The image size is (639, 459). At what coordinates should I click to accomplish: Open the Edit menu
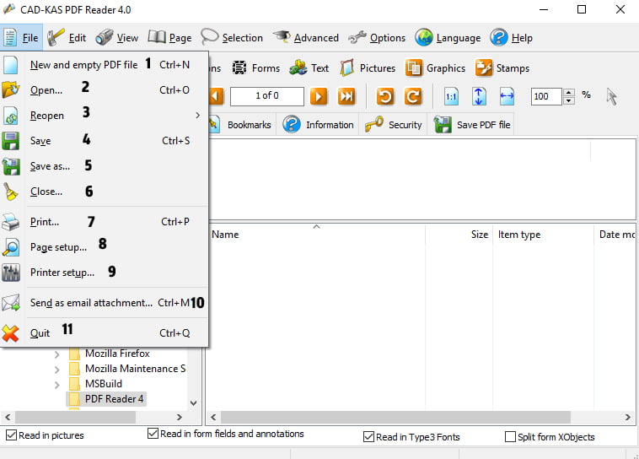(x=67, y=37)
